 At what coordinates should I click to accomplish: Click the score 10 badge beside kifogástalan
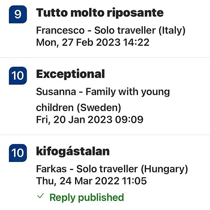tap(18, 153)
